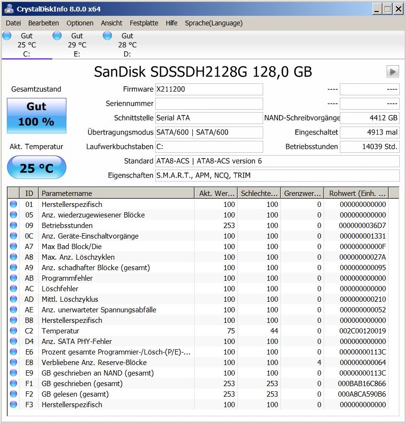Click status icon of Mittl. Löschzyklus row
The width and height of the screenshot is (406, 423).
13,299
